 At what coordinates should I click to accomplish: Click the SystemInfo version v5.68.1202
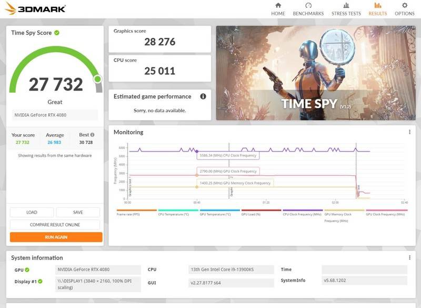364,280
